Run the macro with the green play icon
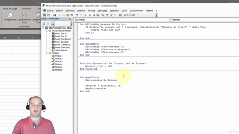 point(86,15)
